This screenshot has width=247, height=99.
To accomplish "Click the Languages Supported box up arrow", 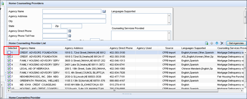I will coord(169,15).
